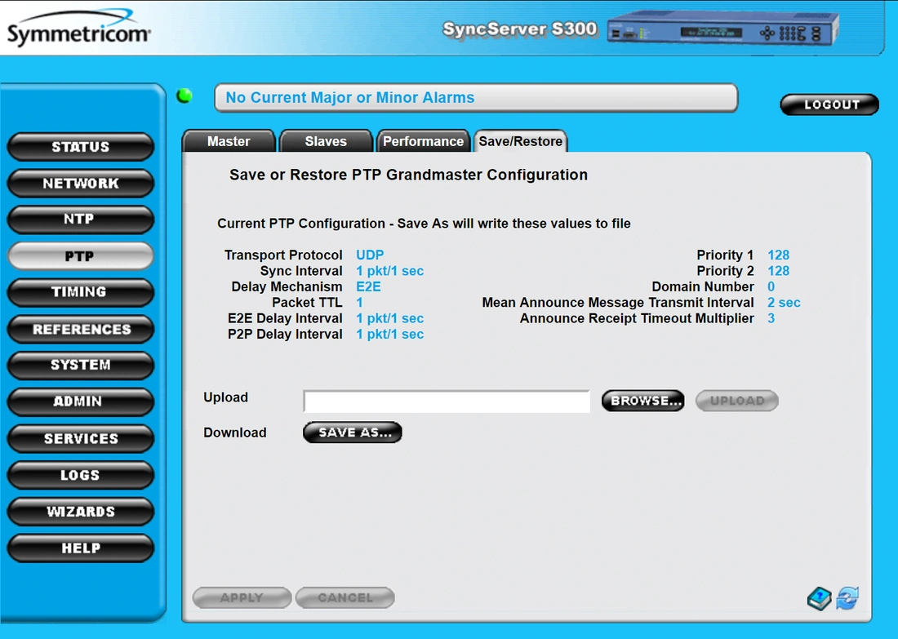Open the PTP section in sidebar
Viewport: 898px width, 639px height.
(80, 255)
